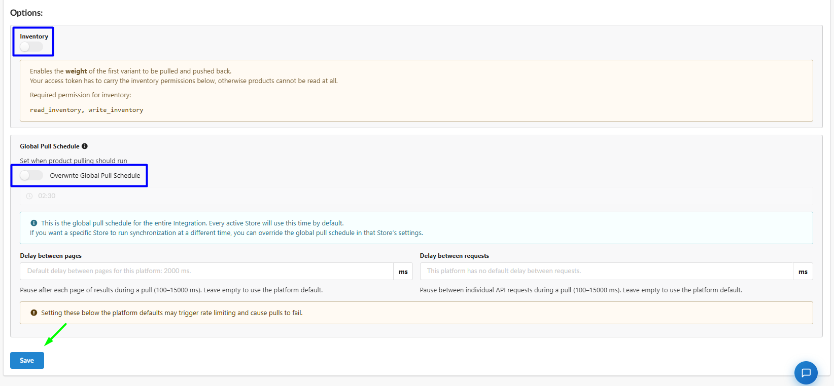Click "Required permission for inventory:" text
The width and height of the screenshot is (834, 386).
coord(81,95)
